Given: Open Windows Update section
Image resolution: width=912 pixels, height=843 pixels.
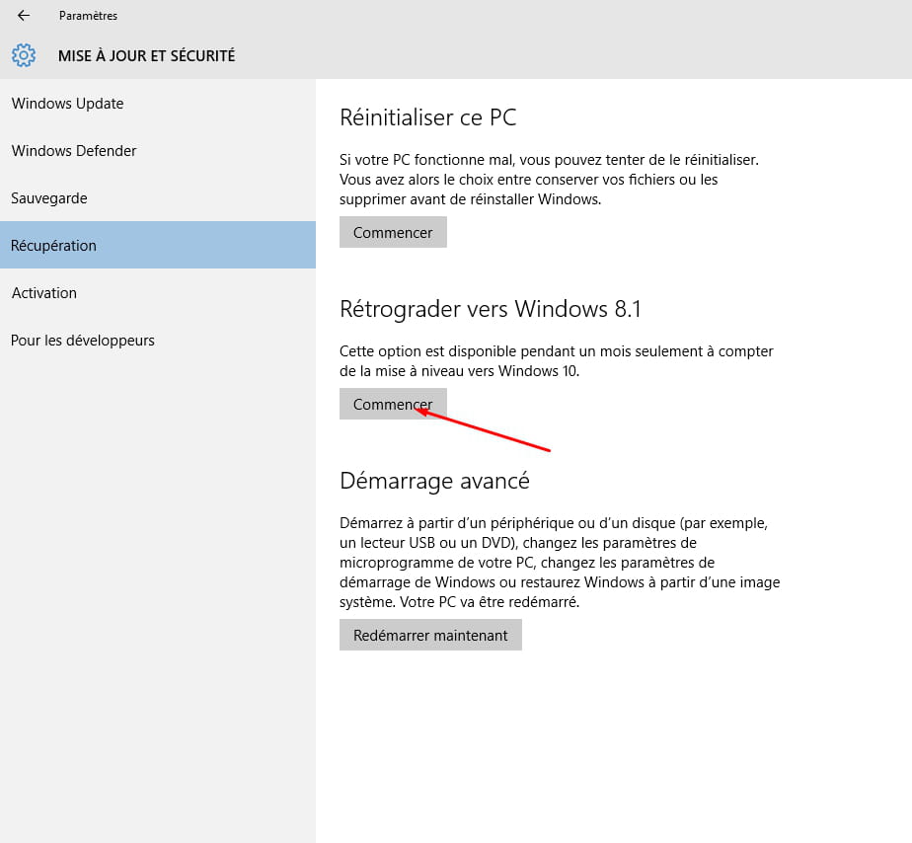Looking at the screenshot, I should (158, 104).
